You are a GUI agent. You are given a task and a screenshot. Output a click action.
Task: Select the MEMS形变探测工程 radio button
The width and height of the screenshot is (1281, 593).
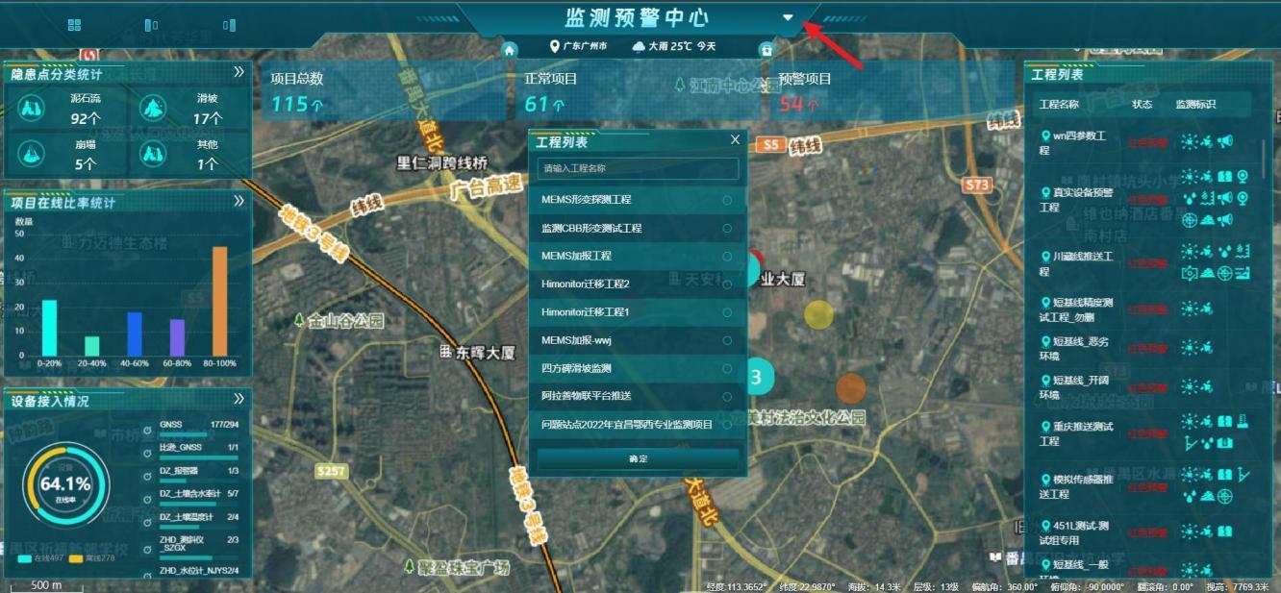(x=727, y=200)
